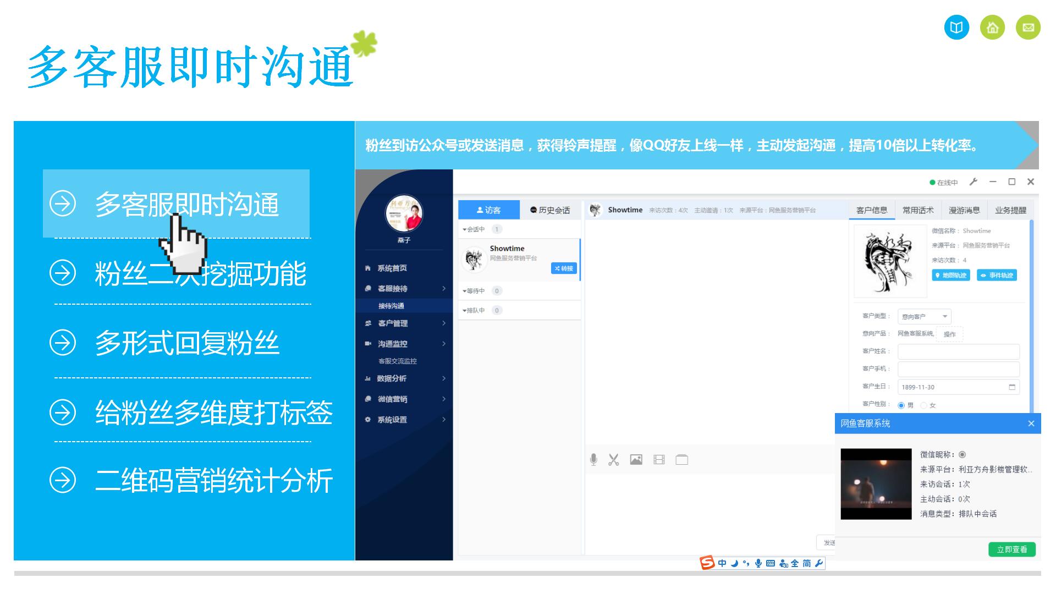Click the wrench settings icon beside 在线中

pos(973,182)
